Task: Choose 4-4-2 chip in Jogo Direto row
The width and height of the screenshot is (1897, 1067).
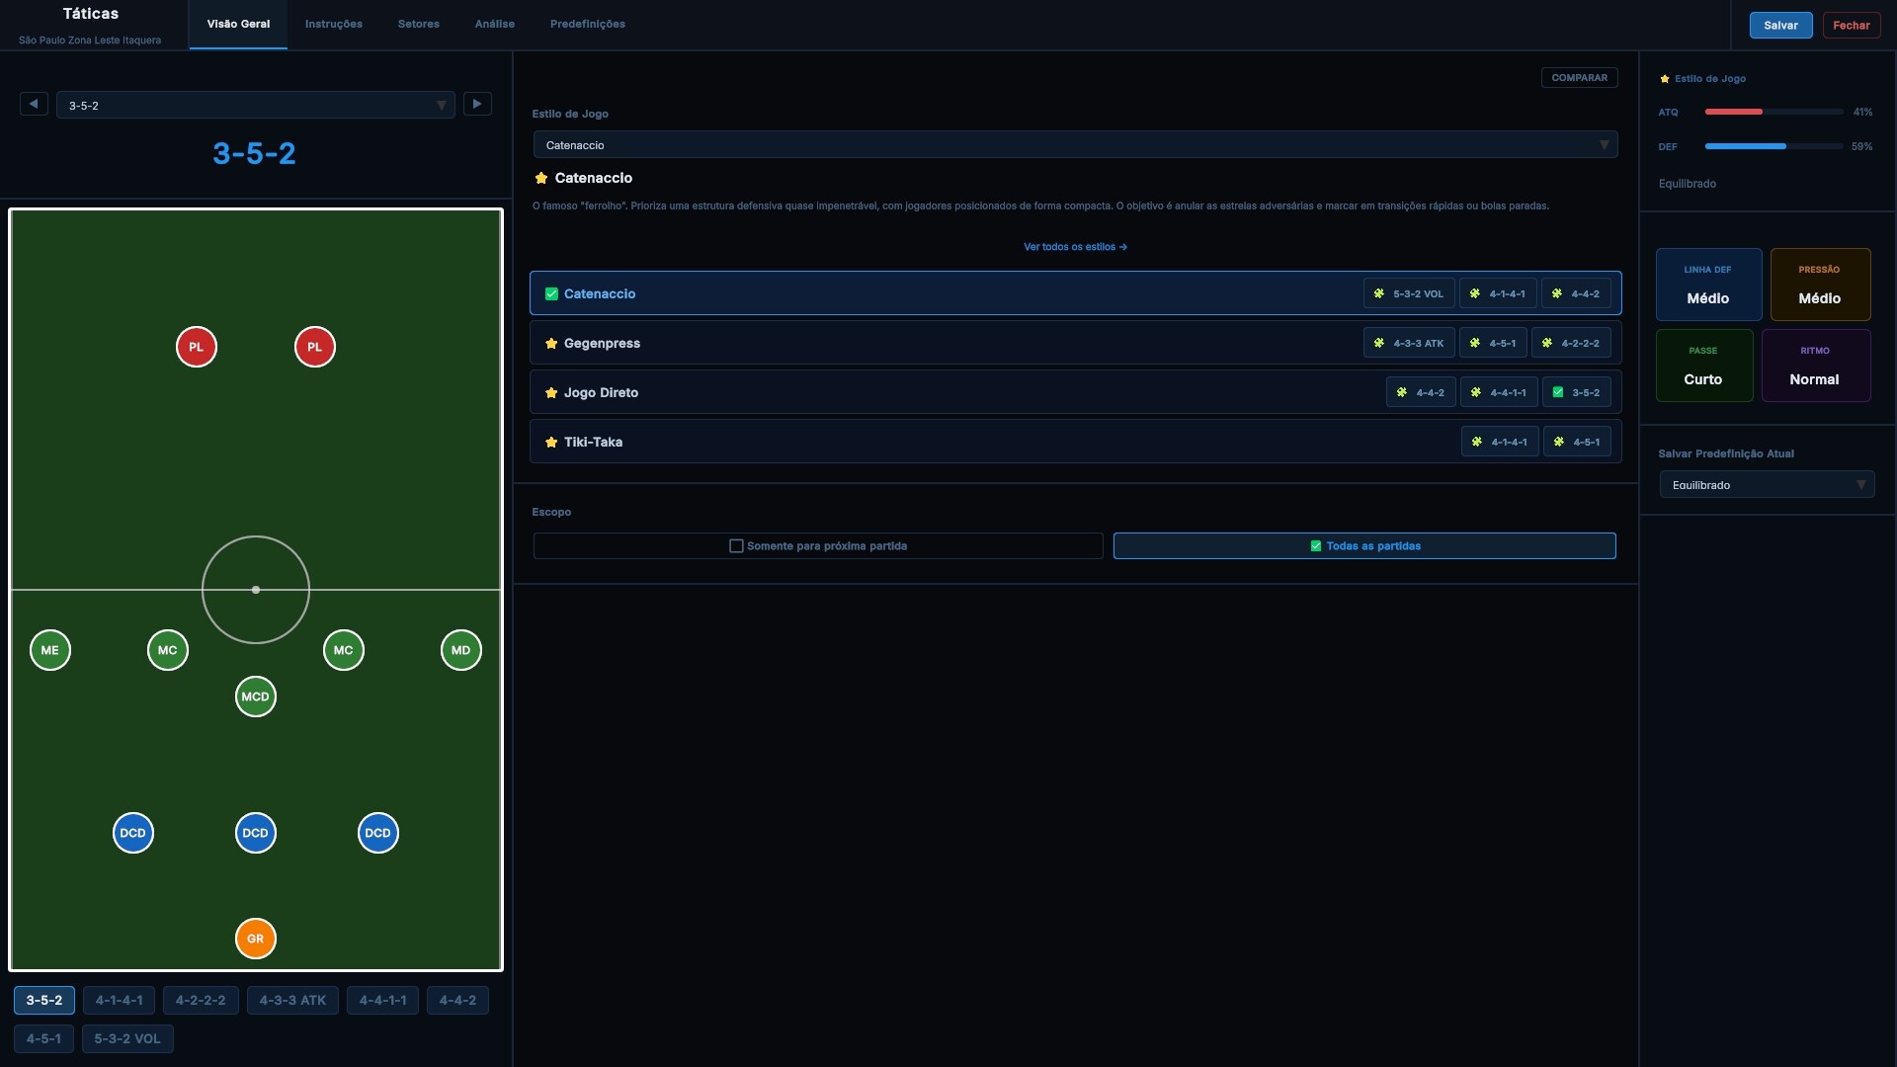Action: pos(1421,392)
